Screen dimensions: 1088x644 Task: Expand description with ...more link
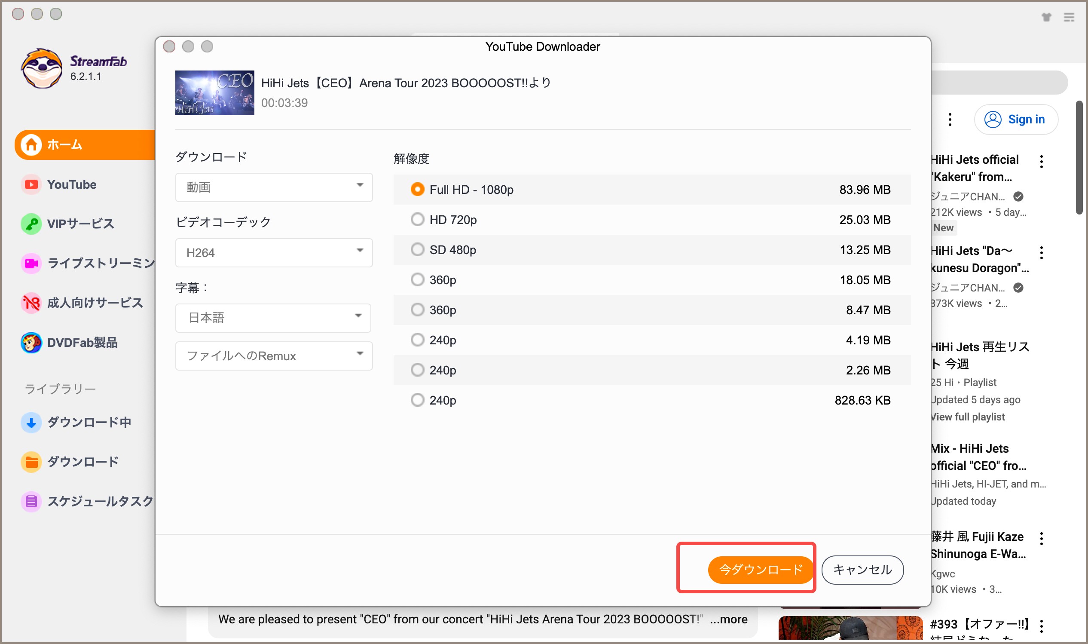(x=728, y=619)
